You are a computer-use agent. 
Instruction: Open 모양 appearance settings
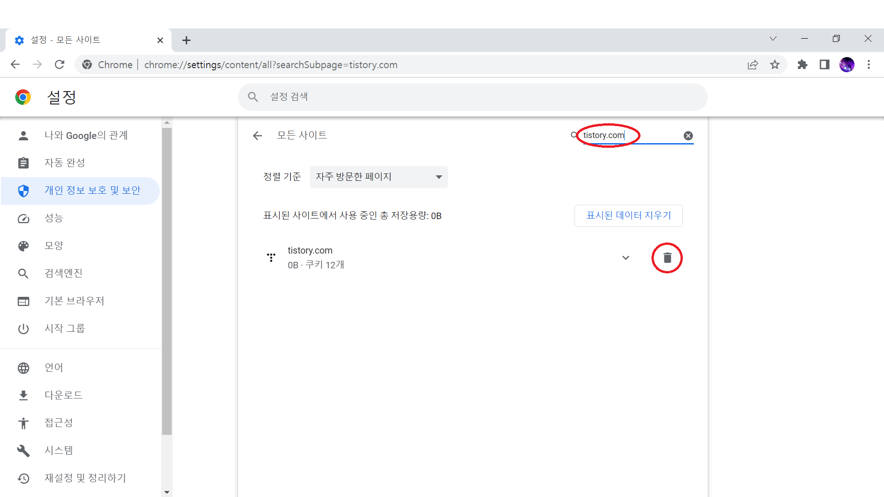(80, 246)
